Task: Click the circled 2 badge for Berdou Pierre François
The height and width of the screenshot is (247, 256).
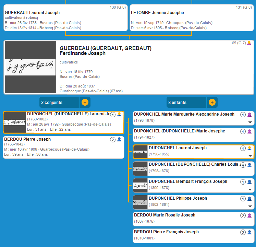Action: click(243, 232)
